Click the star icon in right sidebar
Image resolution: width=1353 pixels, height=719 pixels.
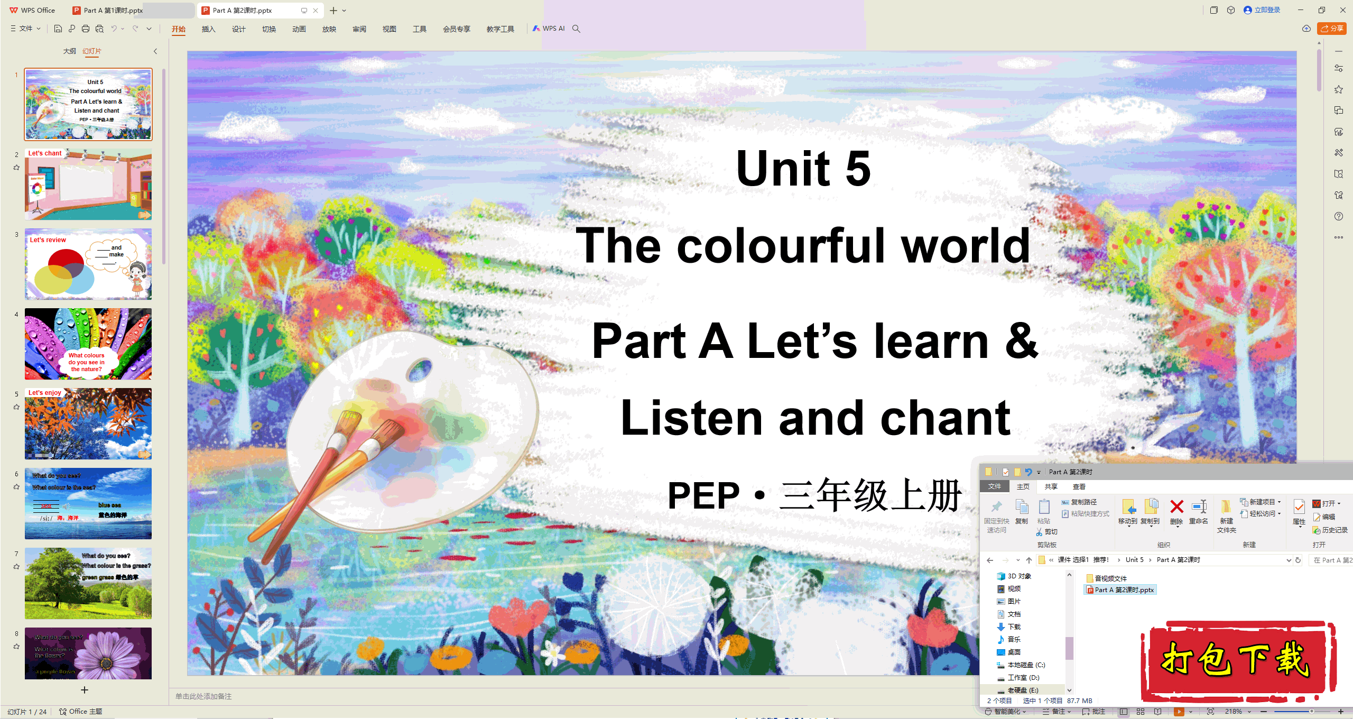pyautogui.click(x=1339, y=89)
